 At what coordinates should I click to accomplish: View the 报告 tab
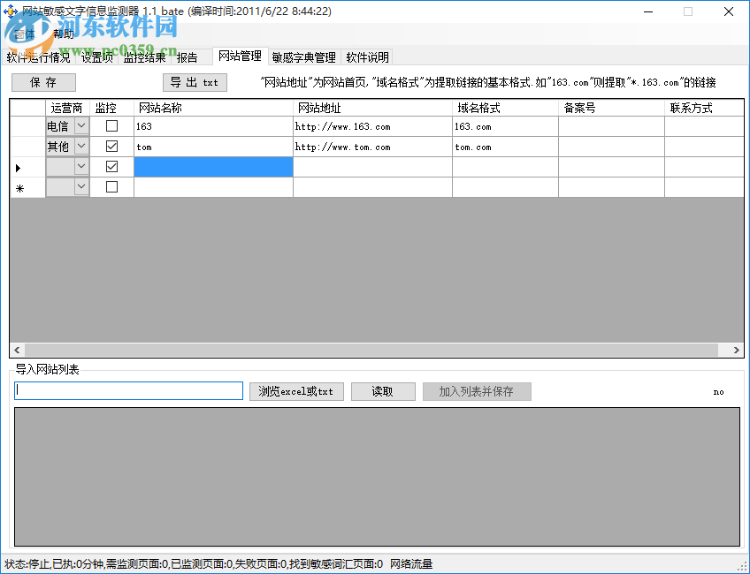(x=187, y=56)
